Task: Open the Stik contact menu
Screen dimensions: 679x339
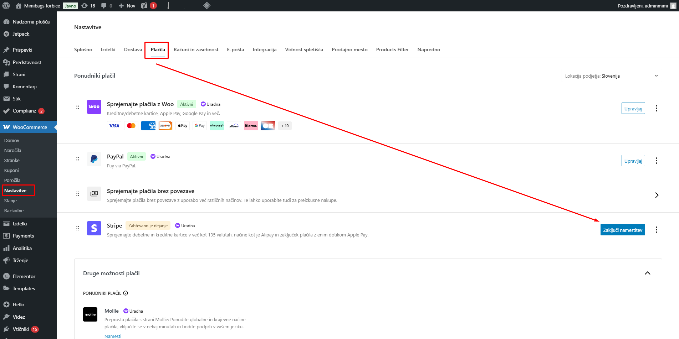Action: (29, 99)
